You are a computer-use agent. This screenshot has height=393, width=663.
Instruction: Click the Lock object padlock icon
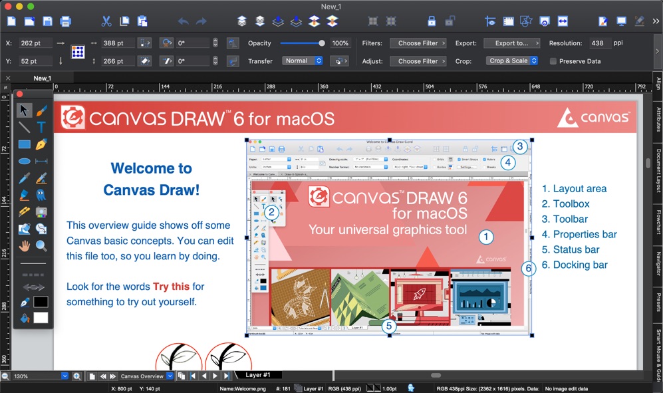(432, 21)
